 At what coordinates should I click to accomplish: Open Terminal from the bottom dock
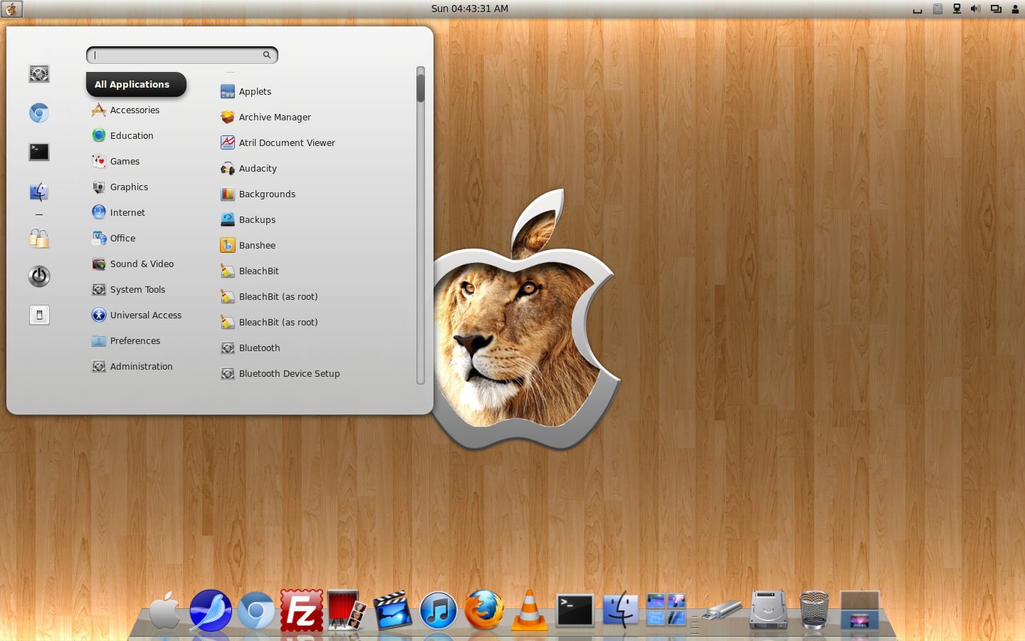(574, 610)
